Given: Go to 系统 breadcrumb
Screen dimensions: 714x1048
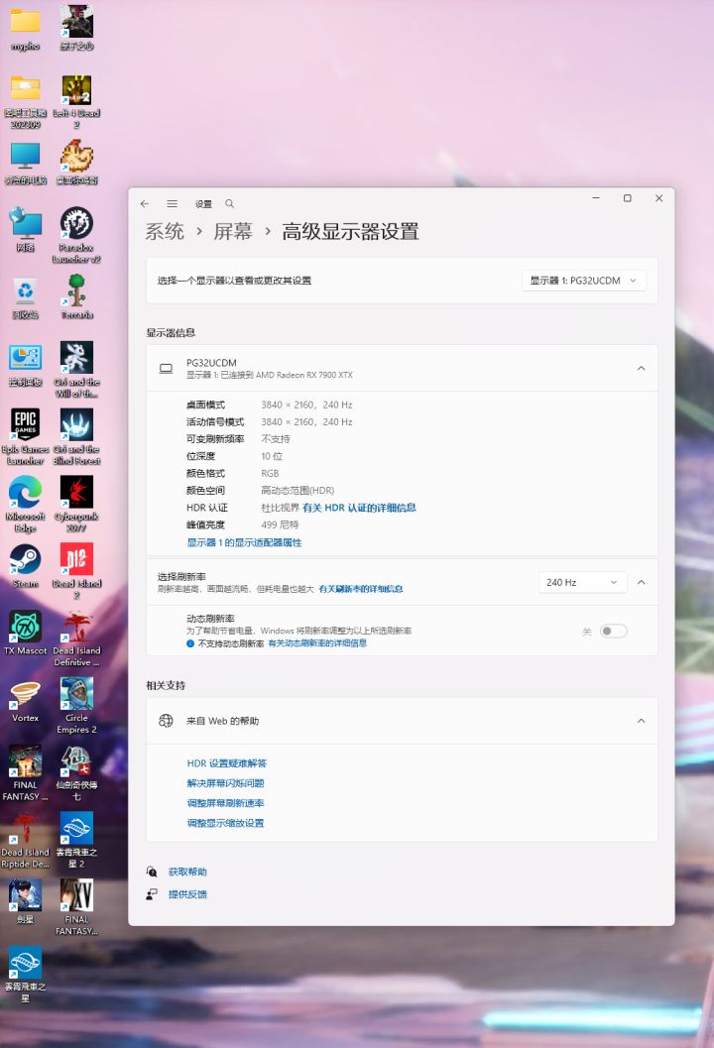Looking at the screenshot, I should click(x=165, y=231).
